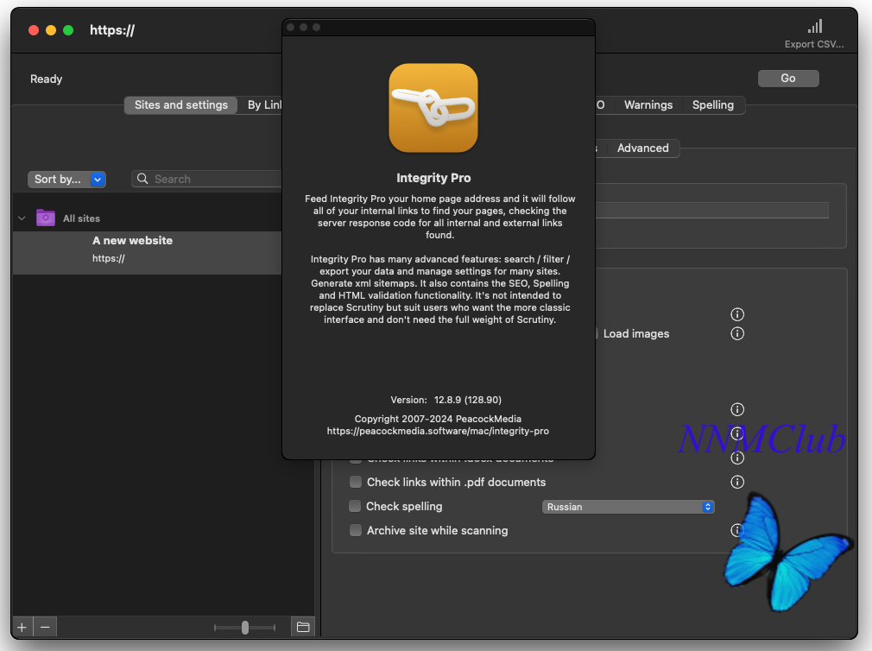Open the Advanced settings tab

click(x=642, y=148)
